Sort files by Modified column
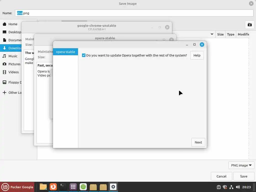 (243, 34)
